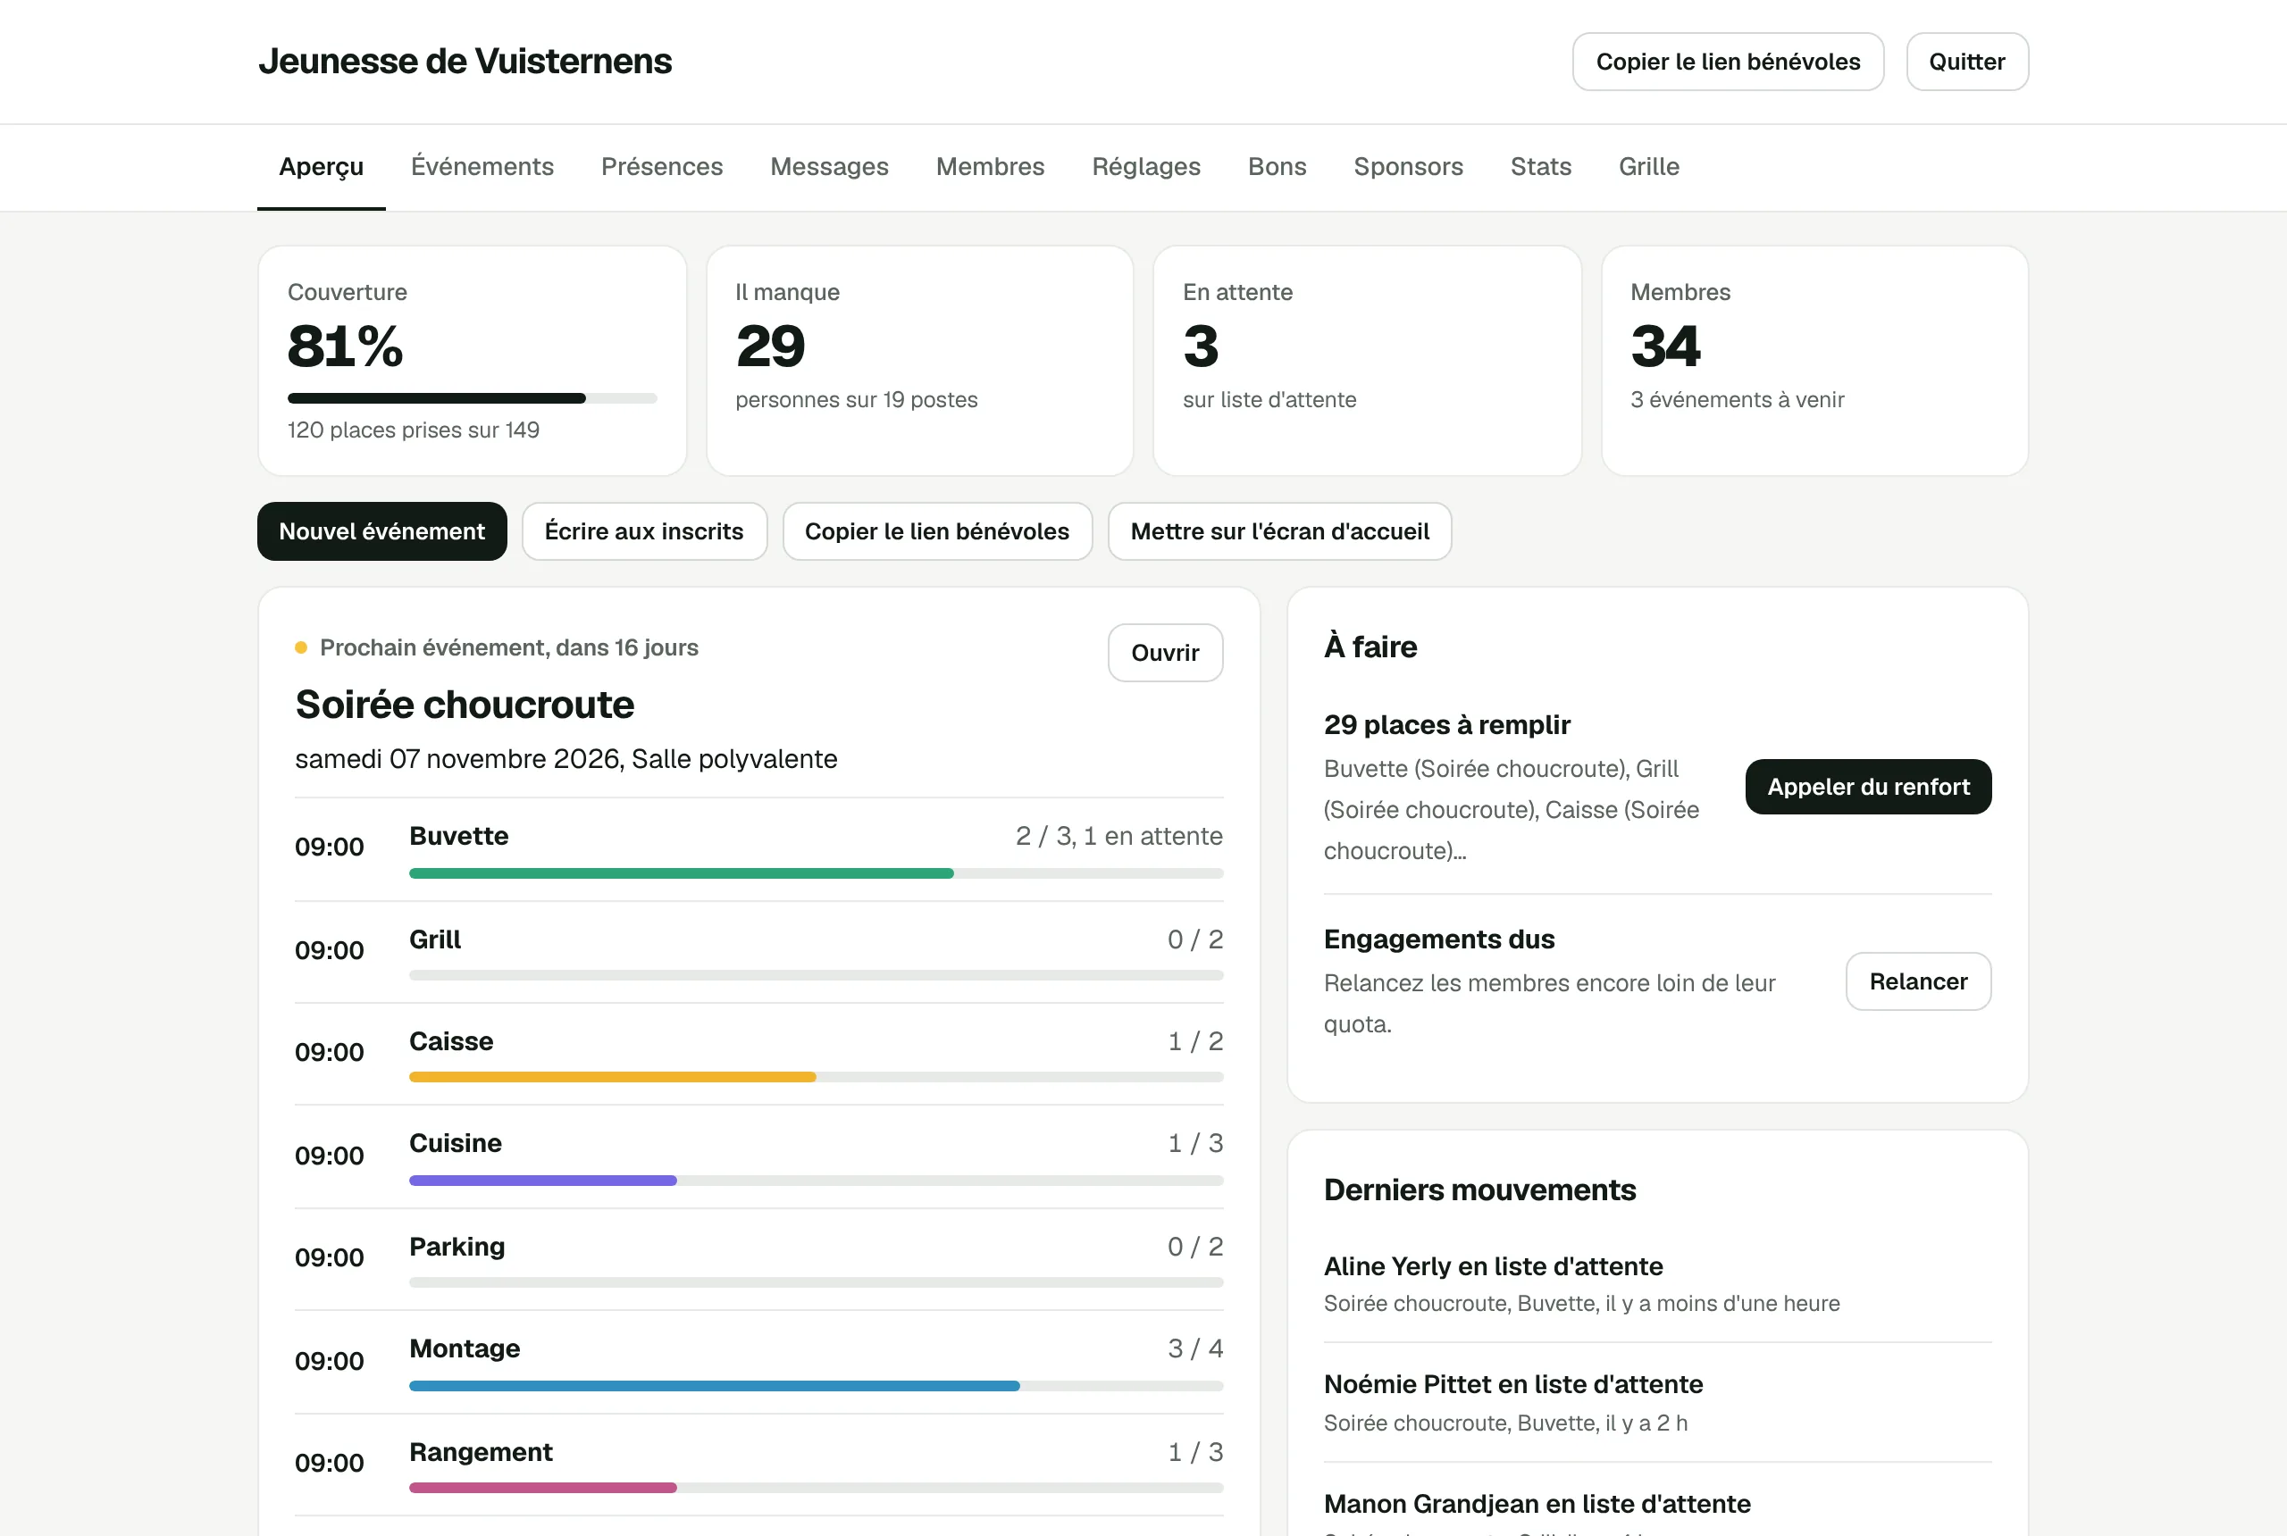Click the purple Cuisine progress bar
Viewport: 2287px width, 1536px height.
(x=817, y=1181)
